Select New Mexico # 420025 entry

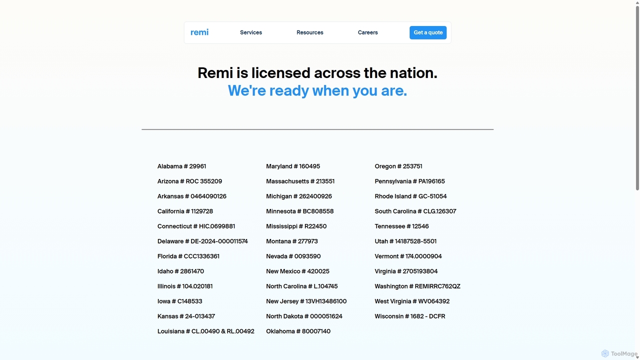click(297, 271)
